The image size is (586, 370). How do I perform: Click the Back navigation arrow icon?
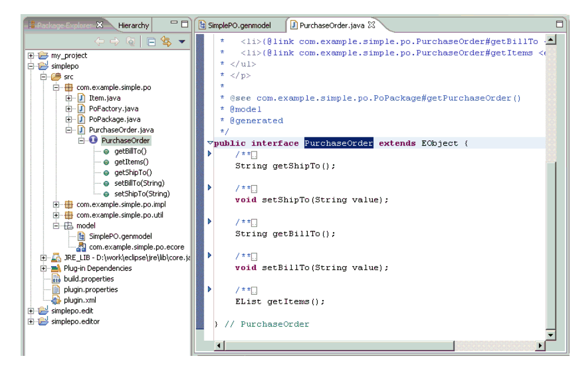point(100,42)
